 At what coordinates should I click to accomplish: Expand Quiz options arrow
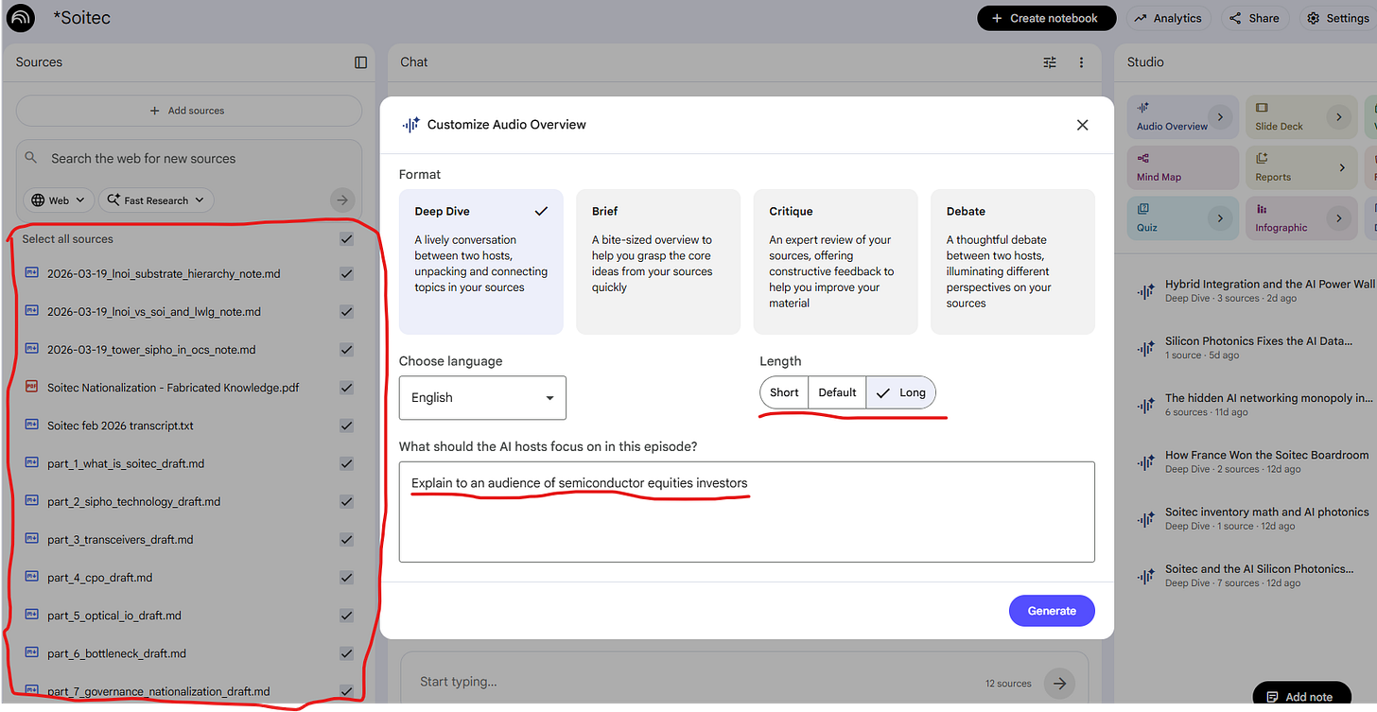pos(1221,218)
